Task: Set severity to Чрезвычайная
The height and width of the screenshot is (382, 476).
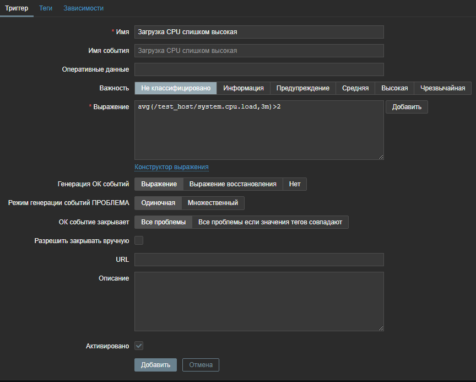Action: [x=442, y=88]
